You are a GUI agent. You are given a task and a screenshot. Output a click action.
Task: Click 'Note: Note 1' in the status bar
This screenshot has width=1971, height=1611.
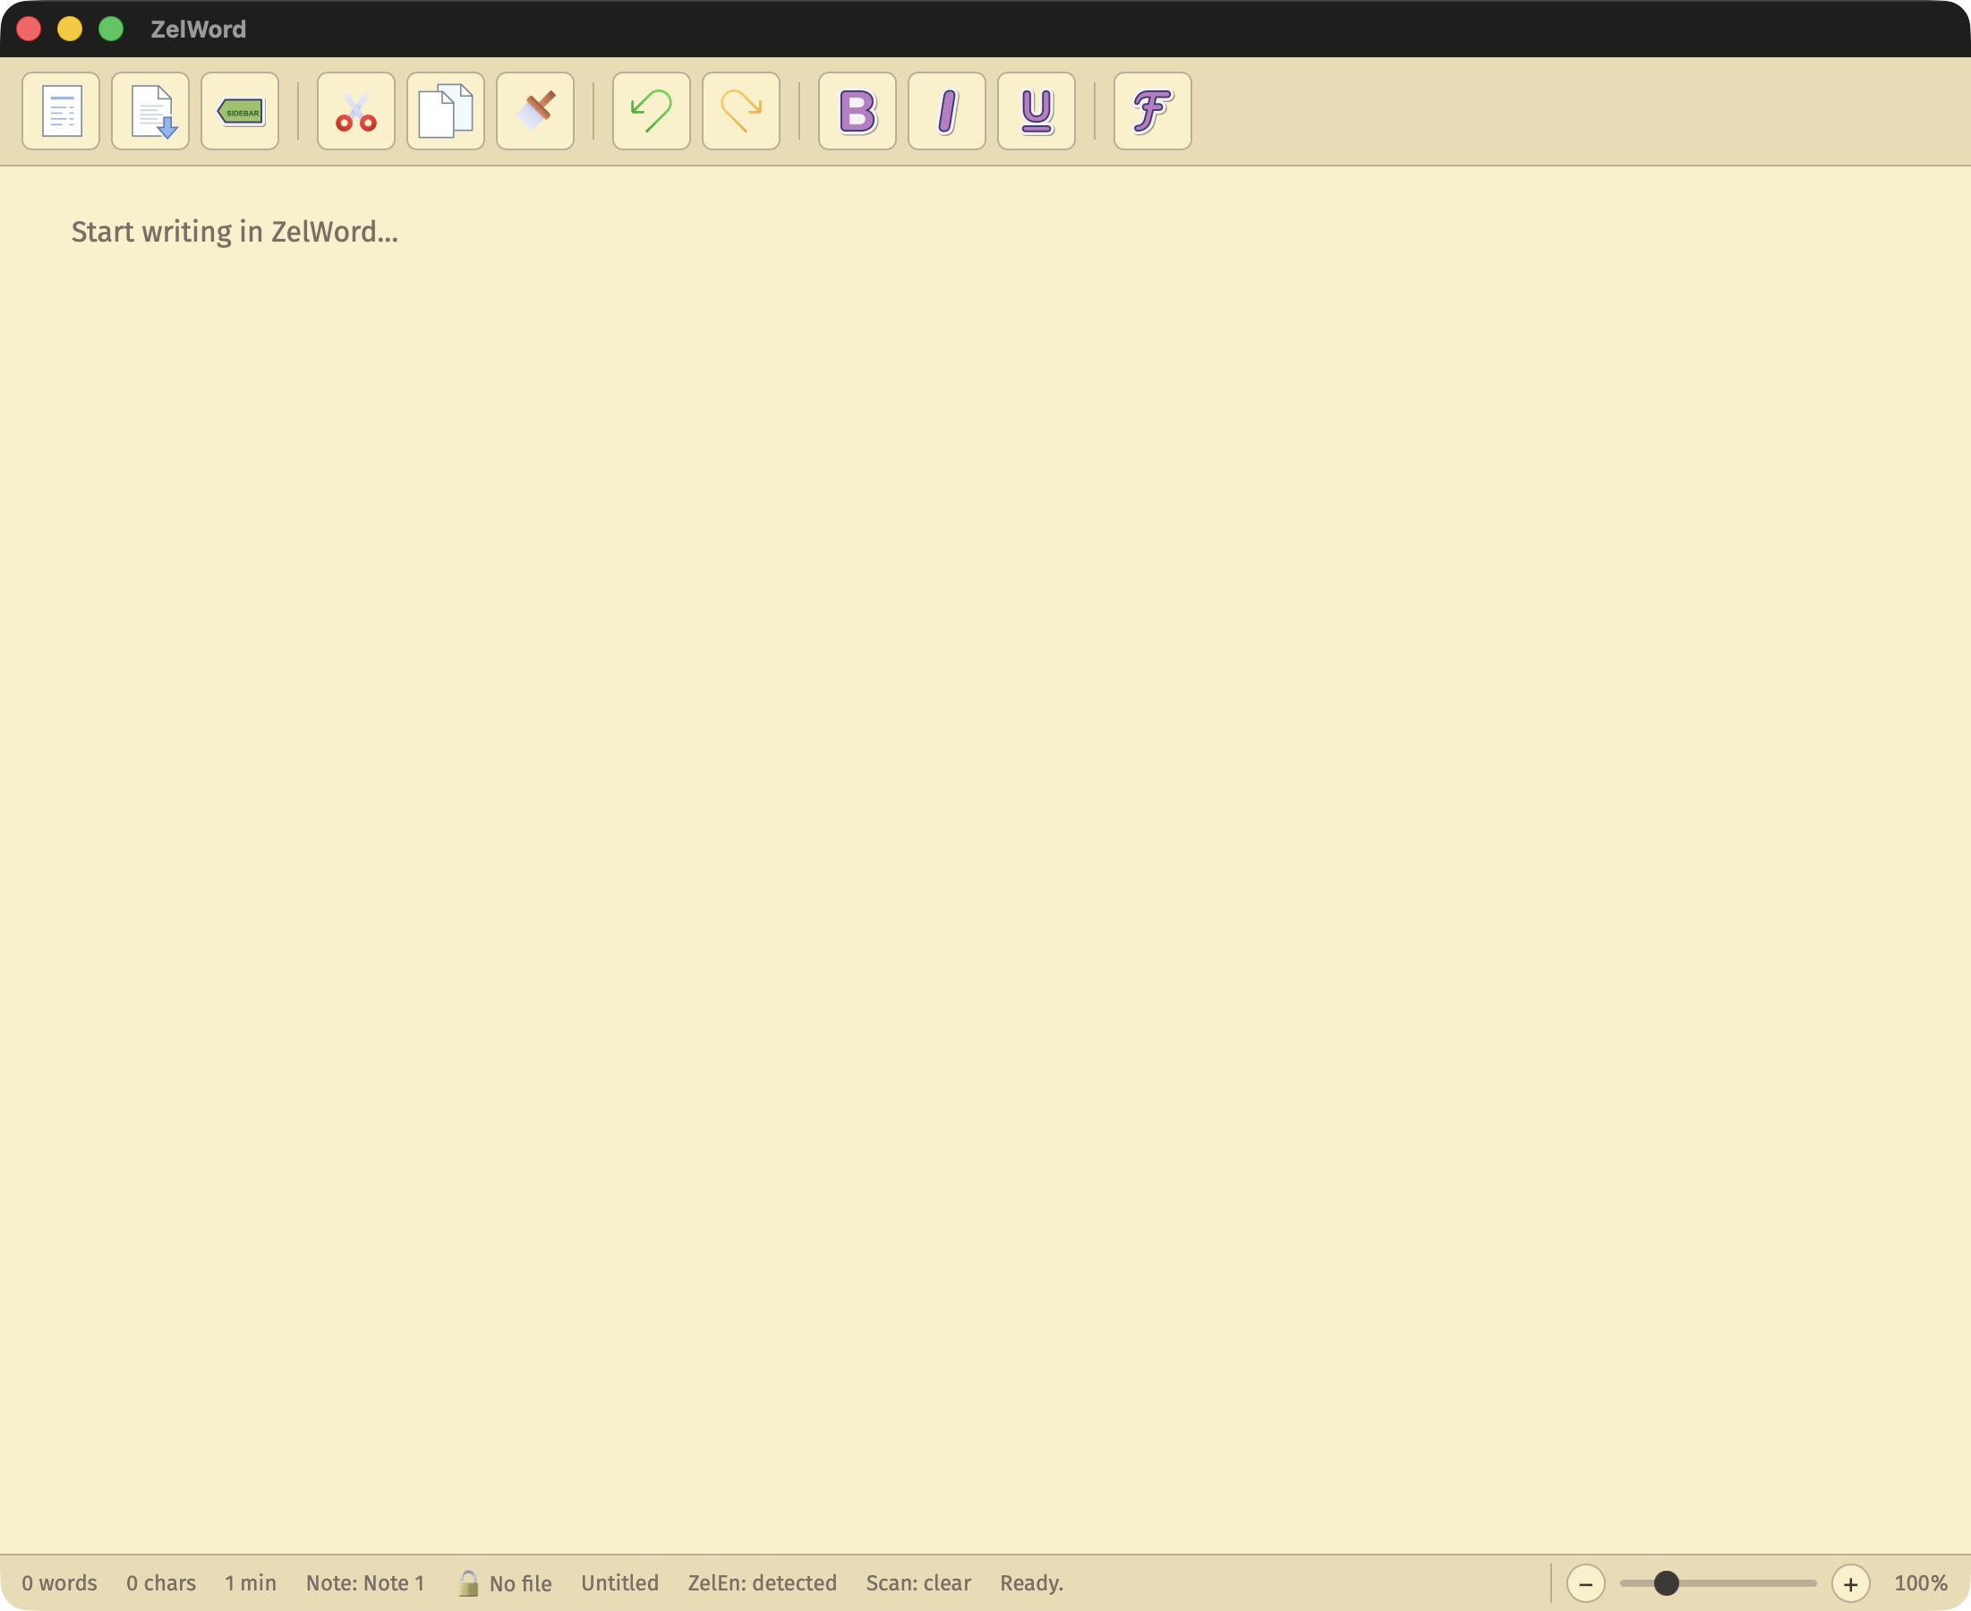(364, 1583)
